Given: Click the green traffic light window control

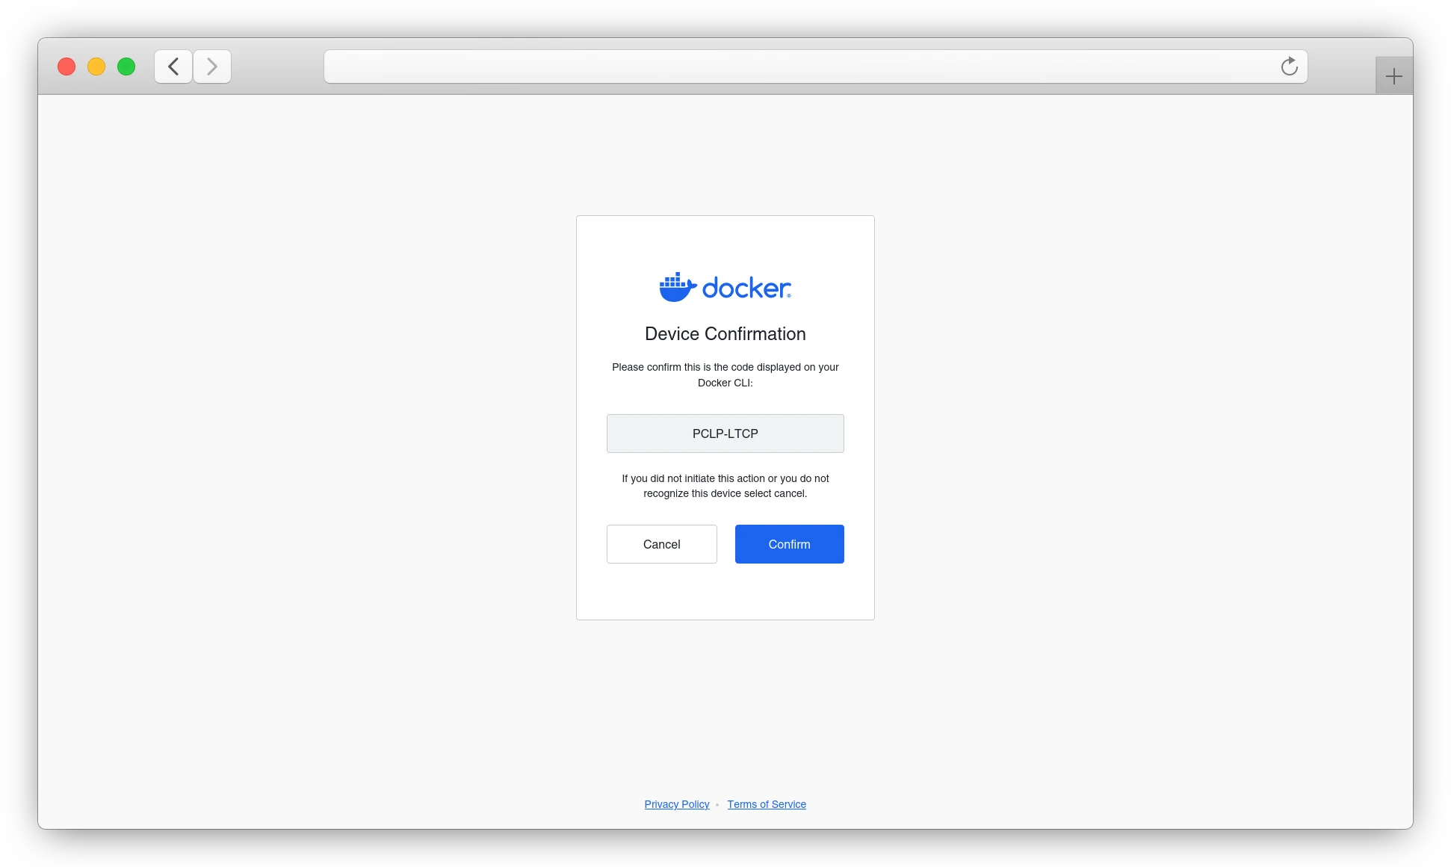Looking at the screenshot, I should (x=126, y=67).
